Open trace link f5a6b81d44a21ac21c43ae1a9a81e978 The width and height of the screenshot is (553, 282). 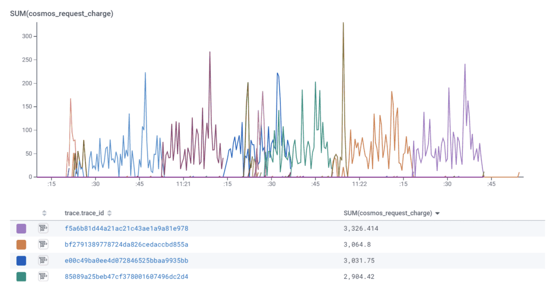[x=126, y=229]
